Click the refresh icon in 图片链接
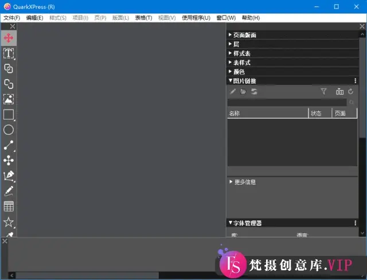 click(x=350, y=92)
